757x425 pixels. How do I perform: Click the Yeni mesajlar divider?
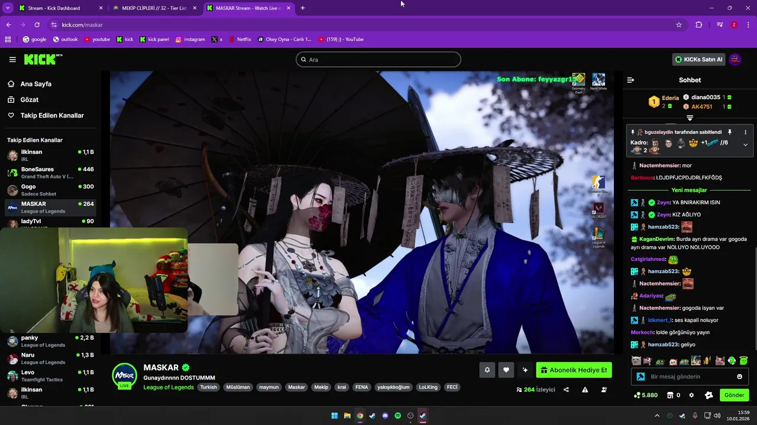689,190
